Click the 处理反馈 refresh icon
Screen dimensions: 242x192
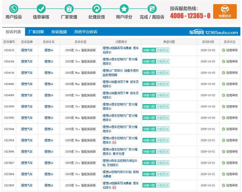pyautogui.click(x=96, y=9)
